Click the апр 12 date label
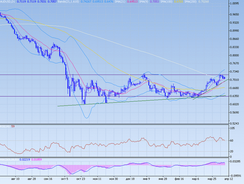Image resolution: width=244 pixels, height=184 pixels. point(225,178)
